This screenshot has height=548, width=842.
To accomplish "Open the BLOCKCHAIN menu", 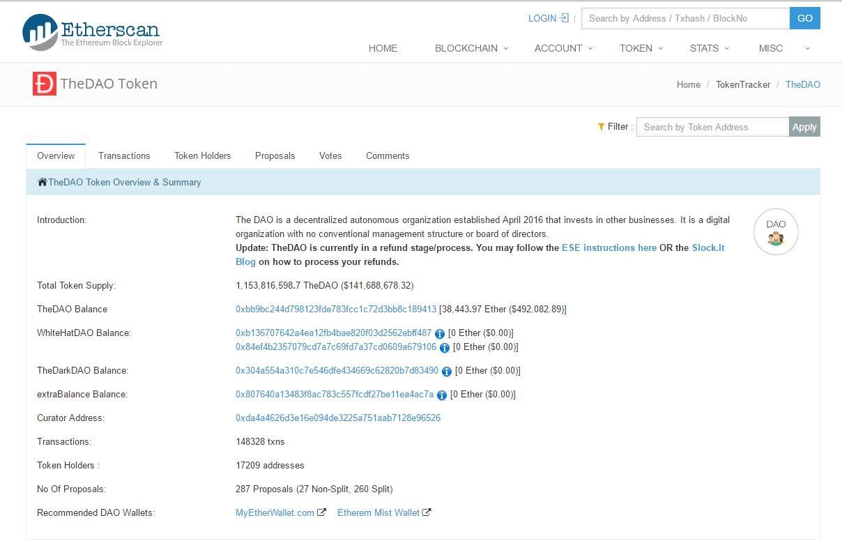I will pyautogui.click(x=466, y=48).
